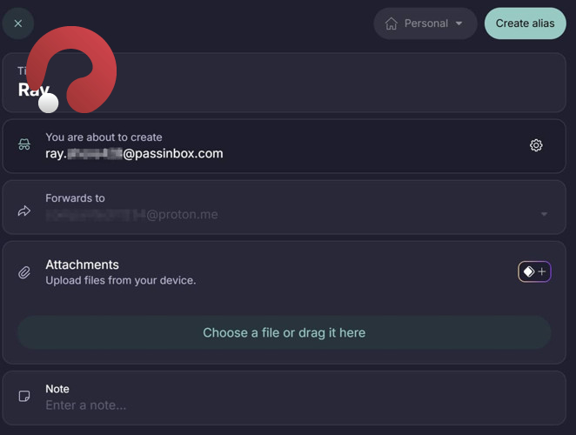
Task: Click the Note icon
Action: (24, 396)
